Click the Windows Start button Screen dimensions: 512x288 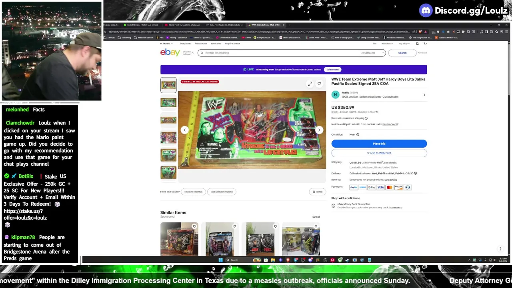click(x=220, y=260)
